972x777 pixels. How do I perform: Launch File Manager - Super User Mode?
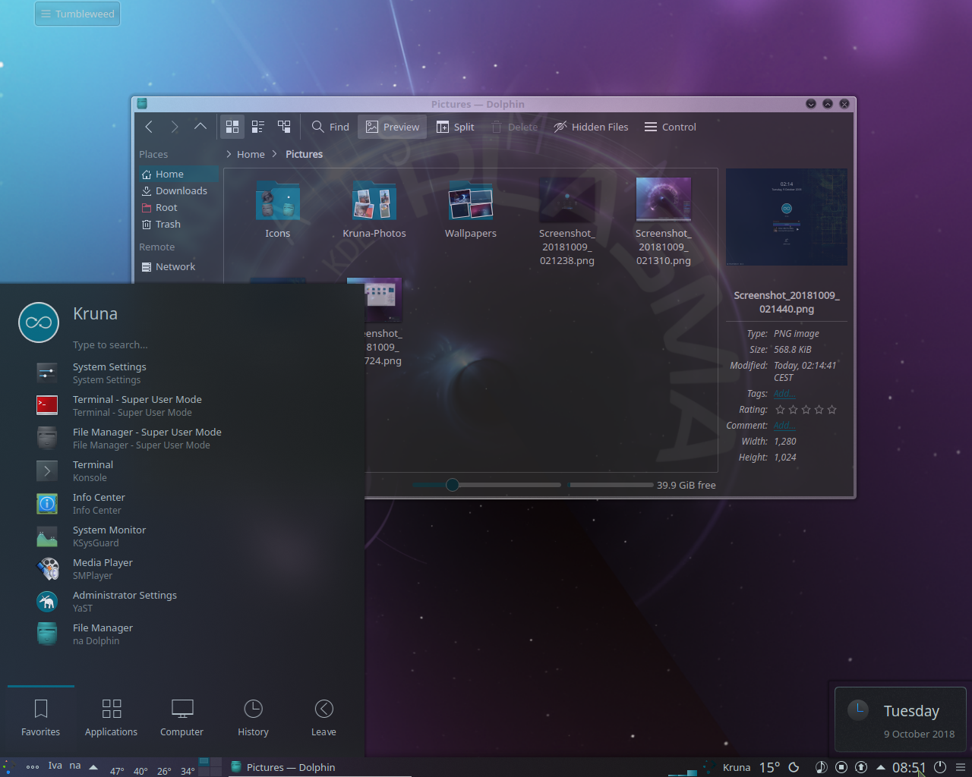[x=182, y=438]
